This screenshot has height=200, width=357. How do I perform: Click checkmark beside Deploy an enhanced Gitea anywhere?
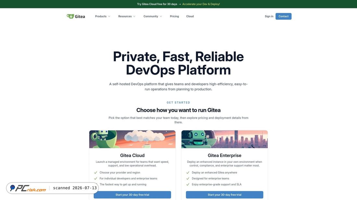[188, 173]
